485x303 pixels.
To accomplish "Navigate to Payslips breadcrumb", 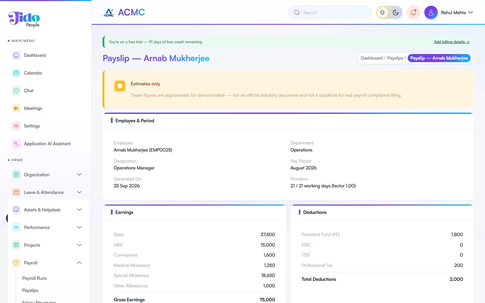I will point(395,58).
